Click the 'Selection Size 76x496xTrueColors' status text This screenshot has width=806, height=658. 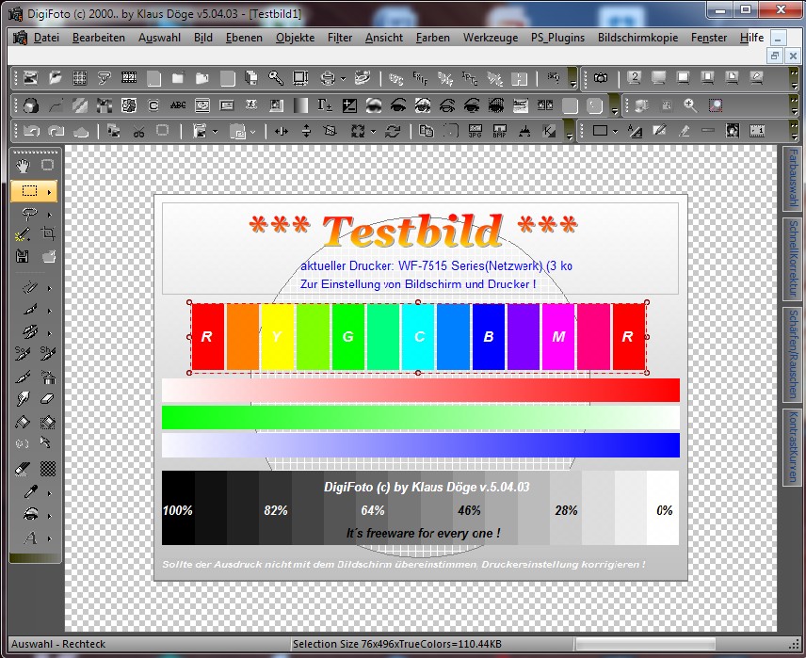(x=396, y=644)
